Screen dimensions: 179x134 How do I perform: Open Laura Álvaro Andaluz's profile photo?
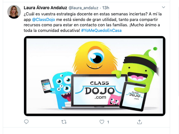14,12
